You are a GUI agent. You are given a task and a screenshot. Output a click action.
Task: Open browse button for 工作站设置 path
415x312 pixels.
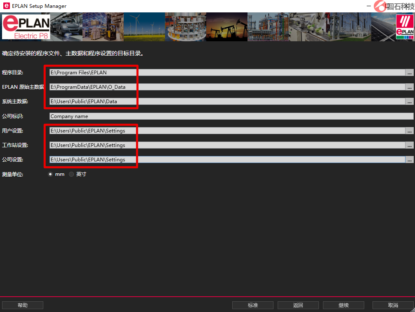click(x=410, y=145)
